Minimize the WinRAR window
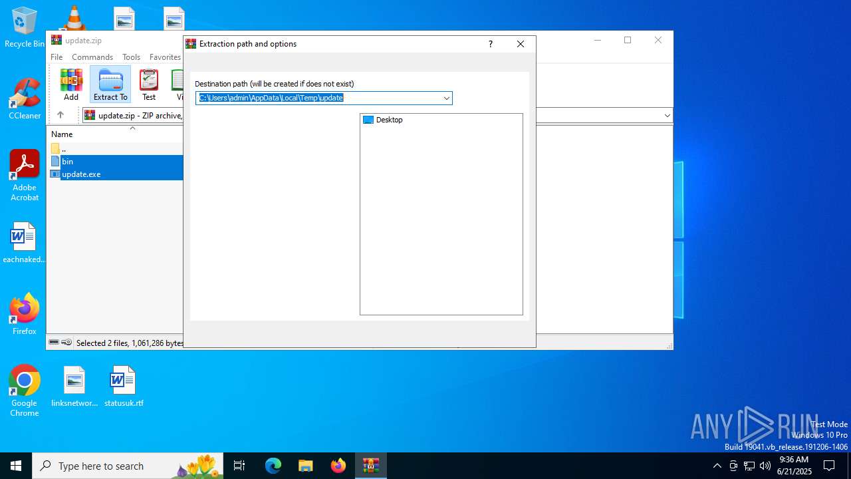851x479 pixels. 597,40
